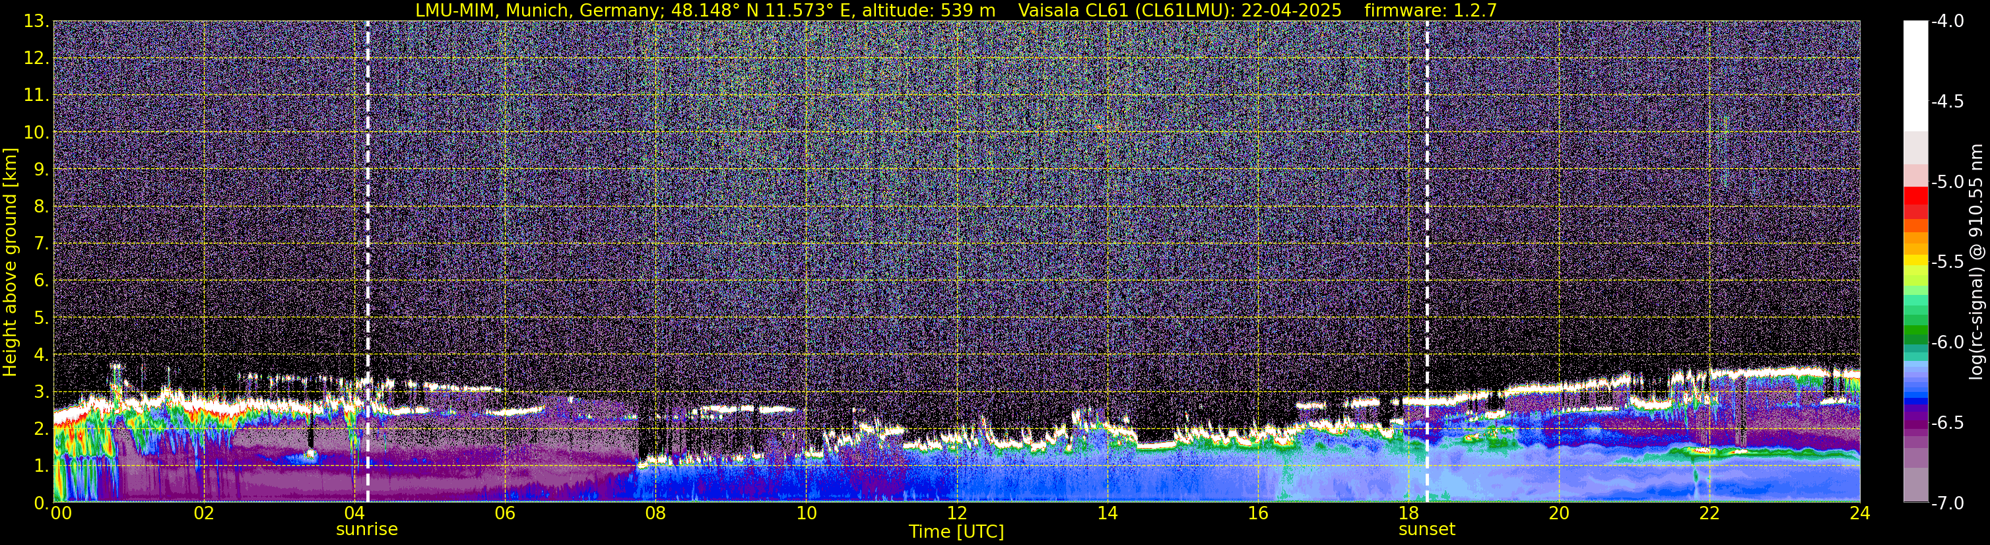The height and width of the screenshot is (545, 1990).
Task: Click the '4.' height tick label
Action: pyautogui.click(x=42, y=354)
